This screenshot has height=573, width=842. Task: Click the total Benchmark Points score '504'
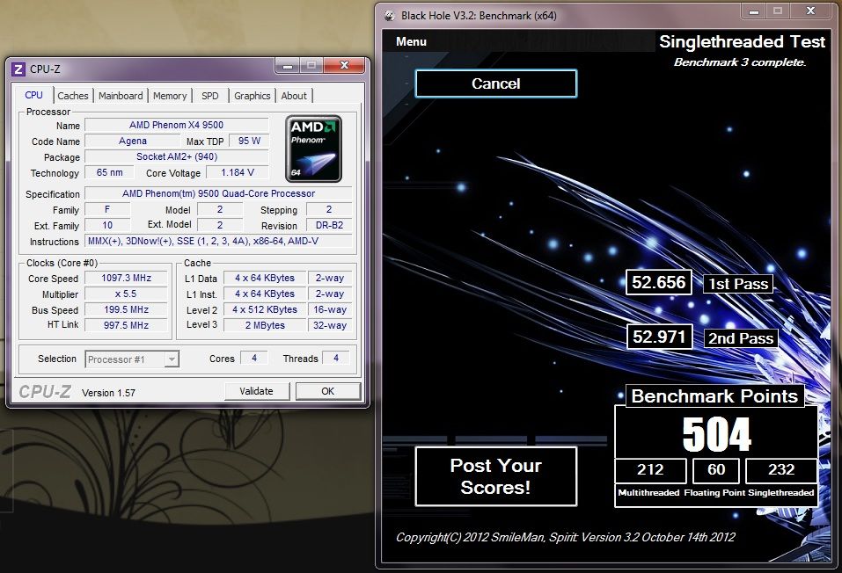[716, 434]
